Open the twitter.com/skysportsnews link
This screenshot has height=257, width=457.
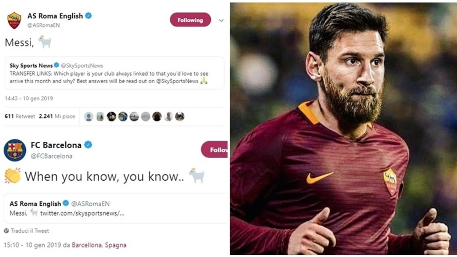(82, 213)
